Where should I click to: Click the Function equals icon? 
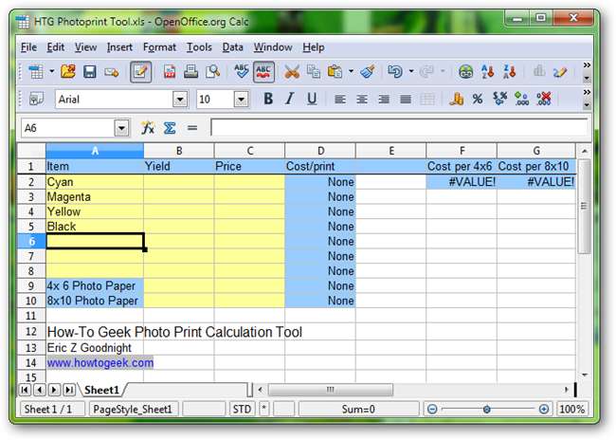(x=192, y=128)
